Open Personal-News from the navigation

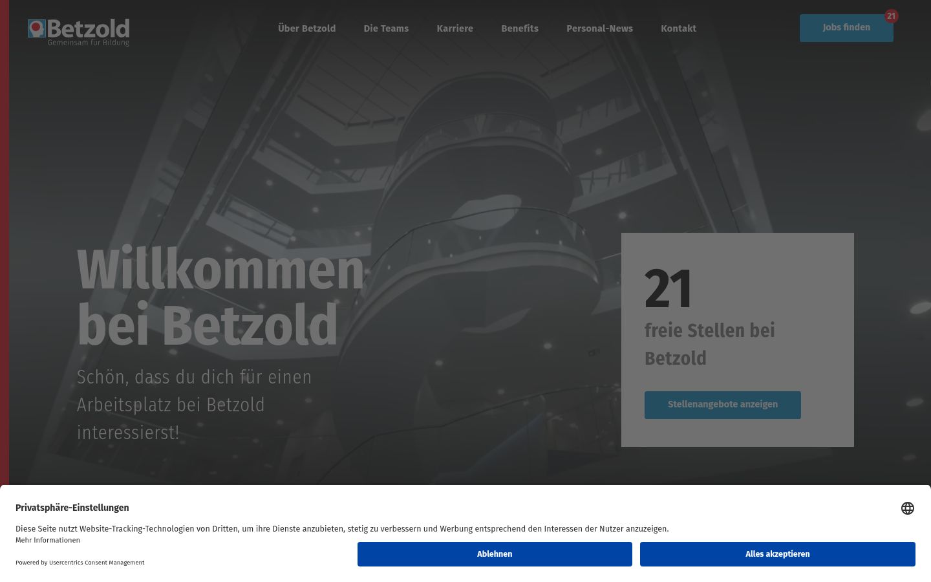pyautogui.click(x=599, y=28)
